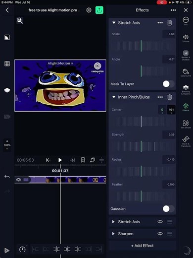This screenshot has width=193, height=258.
Task: Open the layers stack icon in left sidebar
Action: point(7,90)
